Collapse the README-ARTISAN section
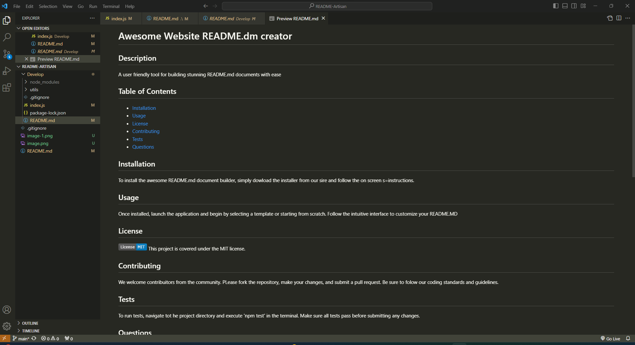635x345 pixels. click(58, 66)
